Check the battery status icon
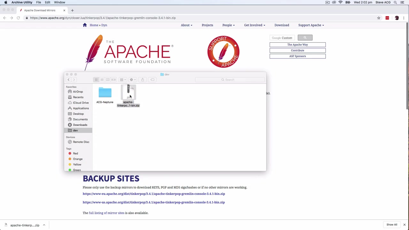This screenshot has width=409, height=230. [348, 2]
